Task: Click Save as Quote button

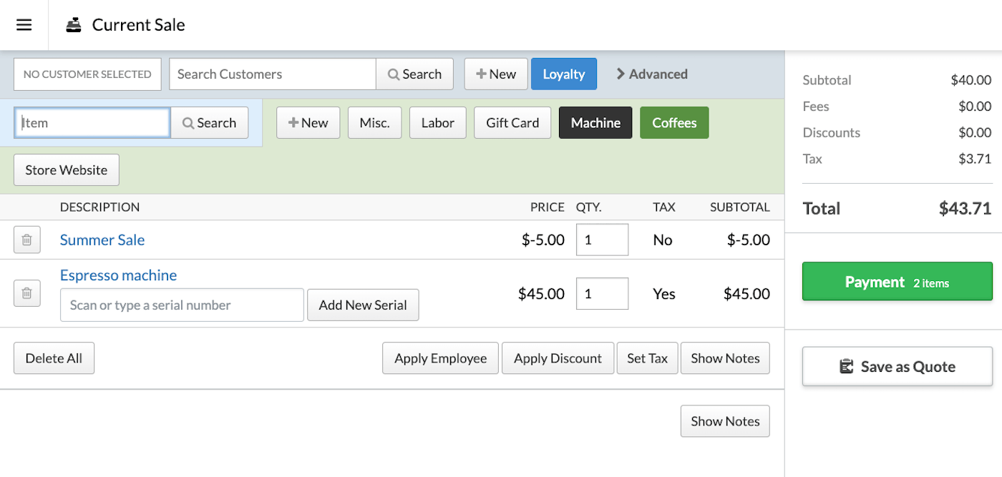Action: pos(898,367)
